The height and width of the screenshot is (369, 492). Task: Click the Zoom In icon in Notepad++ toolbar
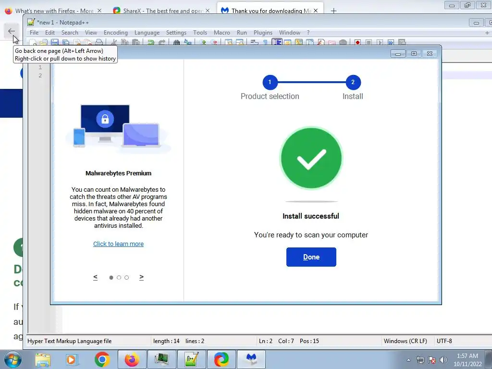tap(203, 42)
